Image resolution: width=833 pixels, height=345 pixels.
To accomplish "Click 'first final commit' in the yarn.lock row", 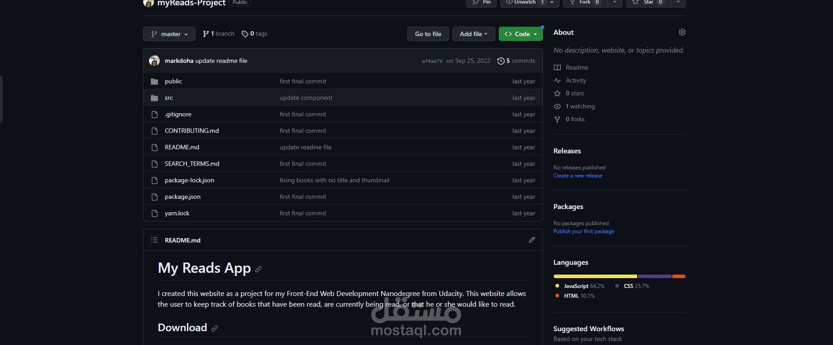I will point(303,214).
